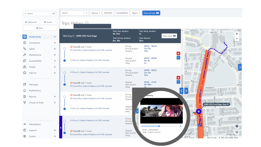Open the Messages menu item

coord(33,85)
